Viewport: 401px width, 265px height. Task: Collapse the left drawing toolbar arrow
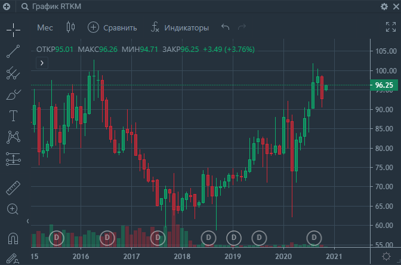click(x=28, y=221)
